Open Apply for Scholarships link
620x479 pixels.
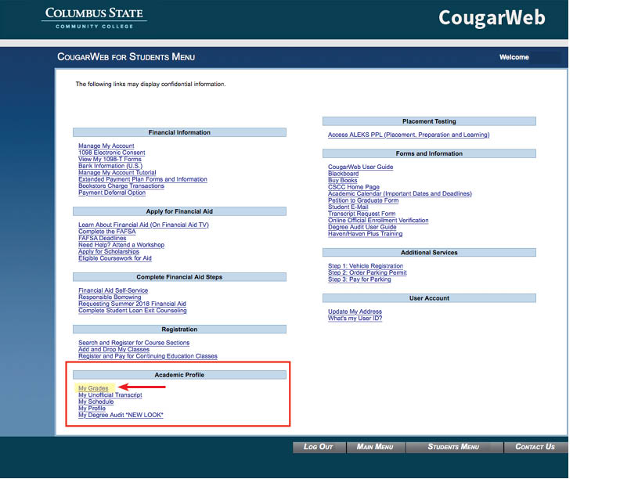(x=109, y=252)
